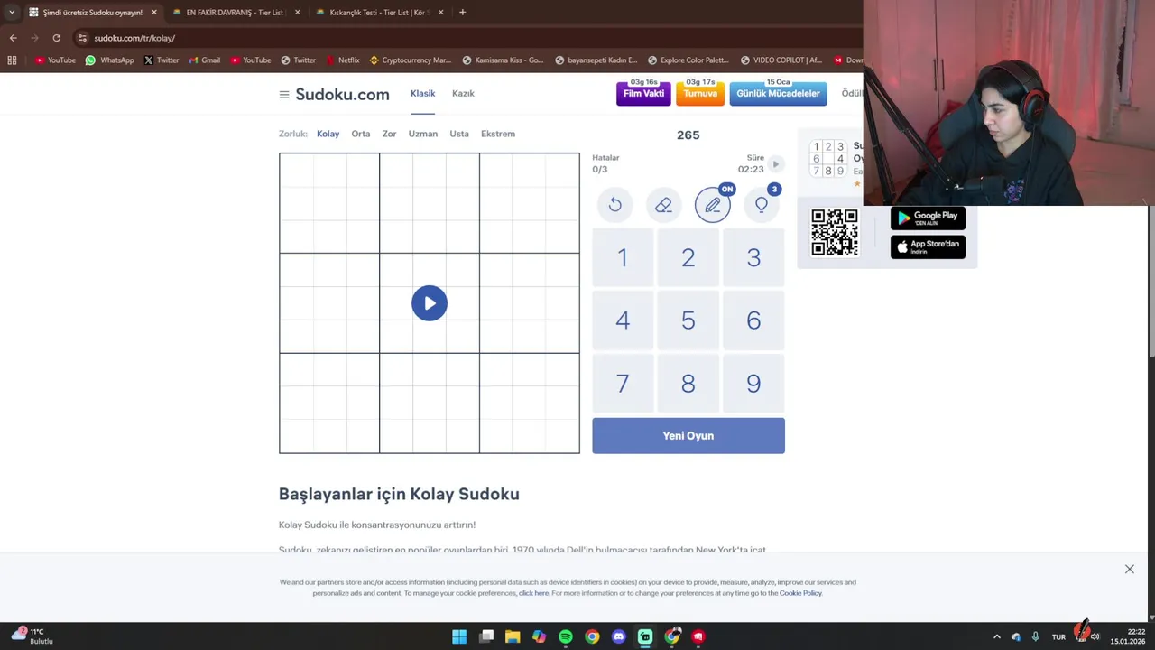
Task: Click the browser back arrow
Action: [13, 38]
